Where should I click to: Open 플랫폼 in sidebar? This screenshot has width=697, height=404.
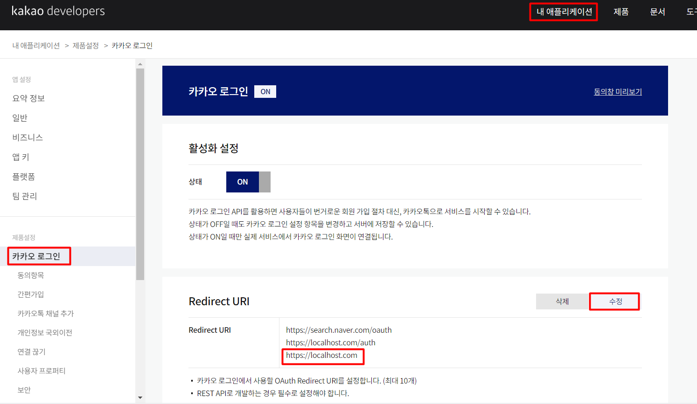point(23,177)
